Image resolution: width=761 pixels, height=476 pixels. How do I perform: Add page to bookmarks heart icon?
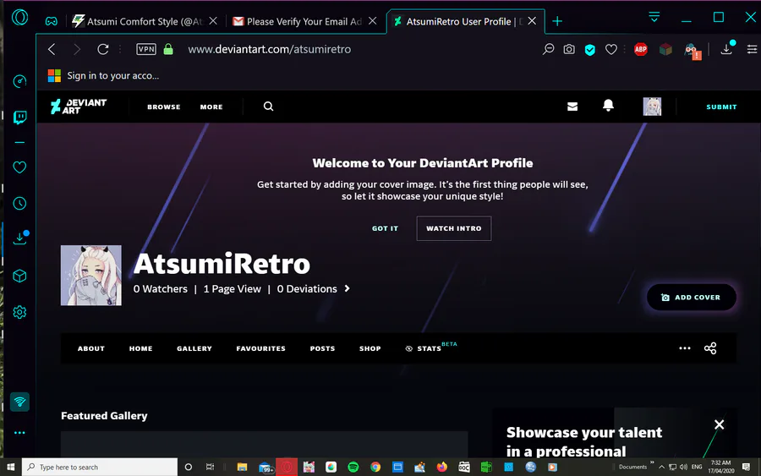[611, 49]
